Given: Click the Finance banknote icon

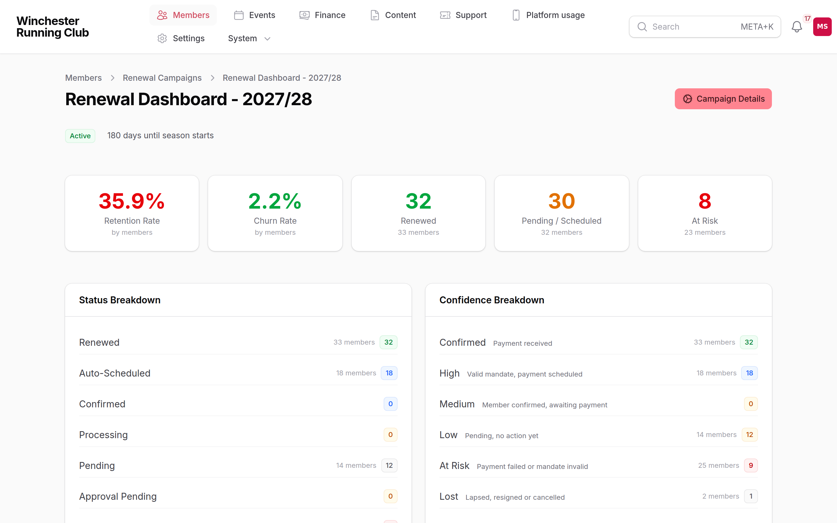Looking at the screenshot, I should click(304, 15).
